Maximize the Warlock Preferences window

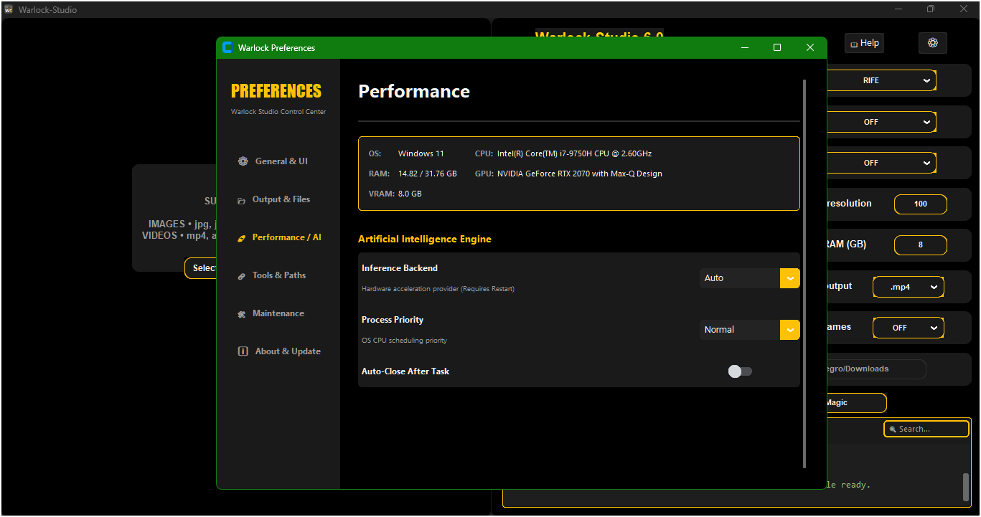(x=777, y=48)
